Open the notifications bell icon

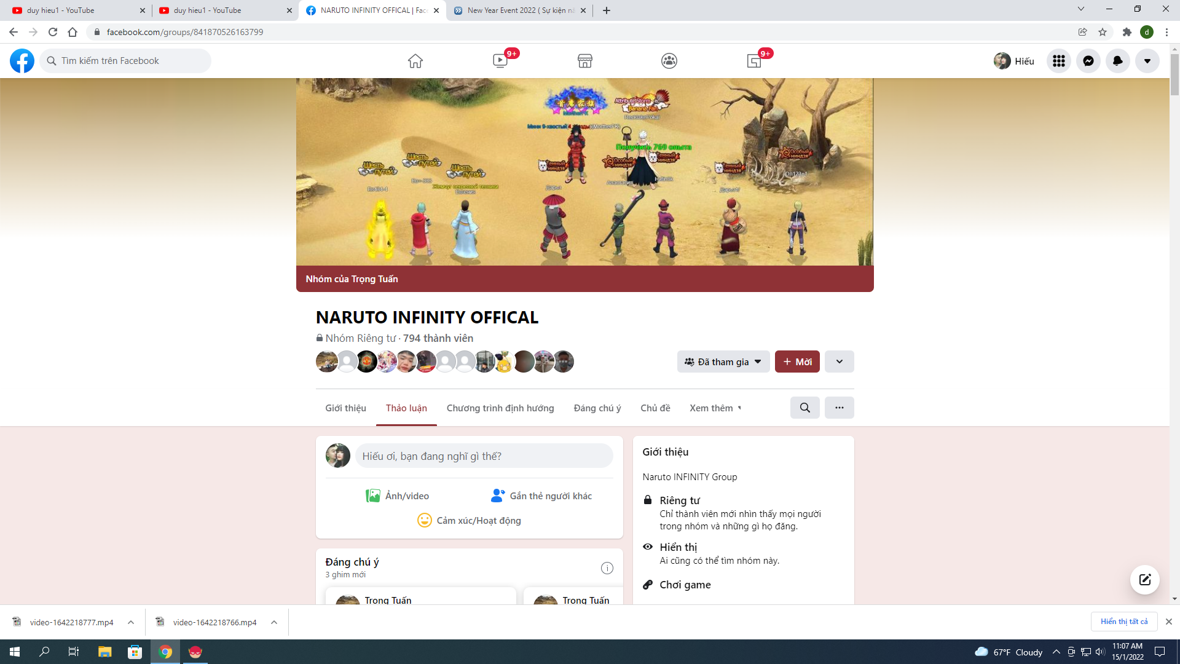tap(1118, 61)
